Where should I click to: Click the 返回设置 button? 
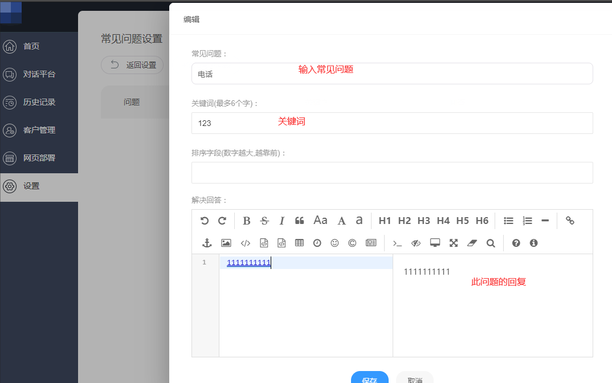pyautogui.click(x=133, y=65)
